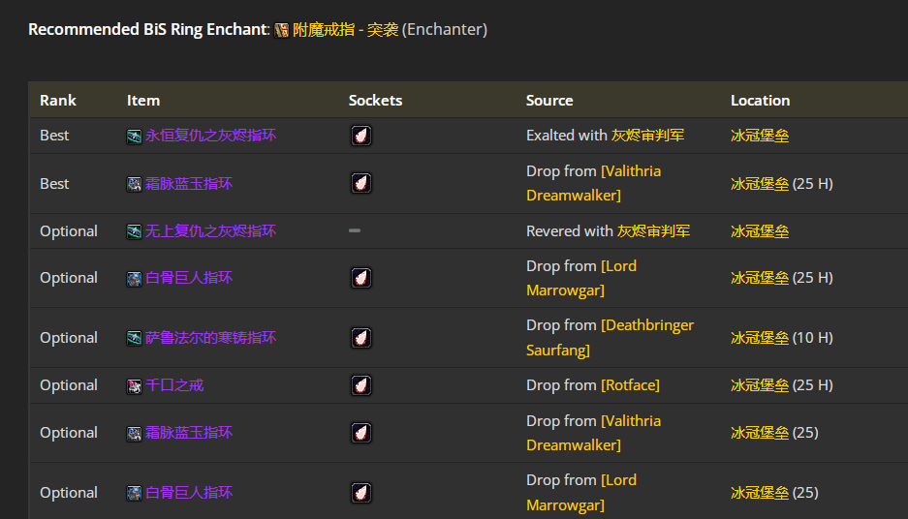Click the Location column header
The image size is (908, 519).
[760, 101]
